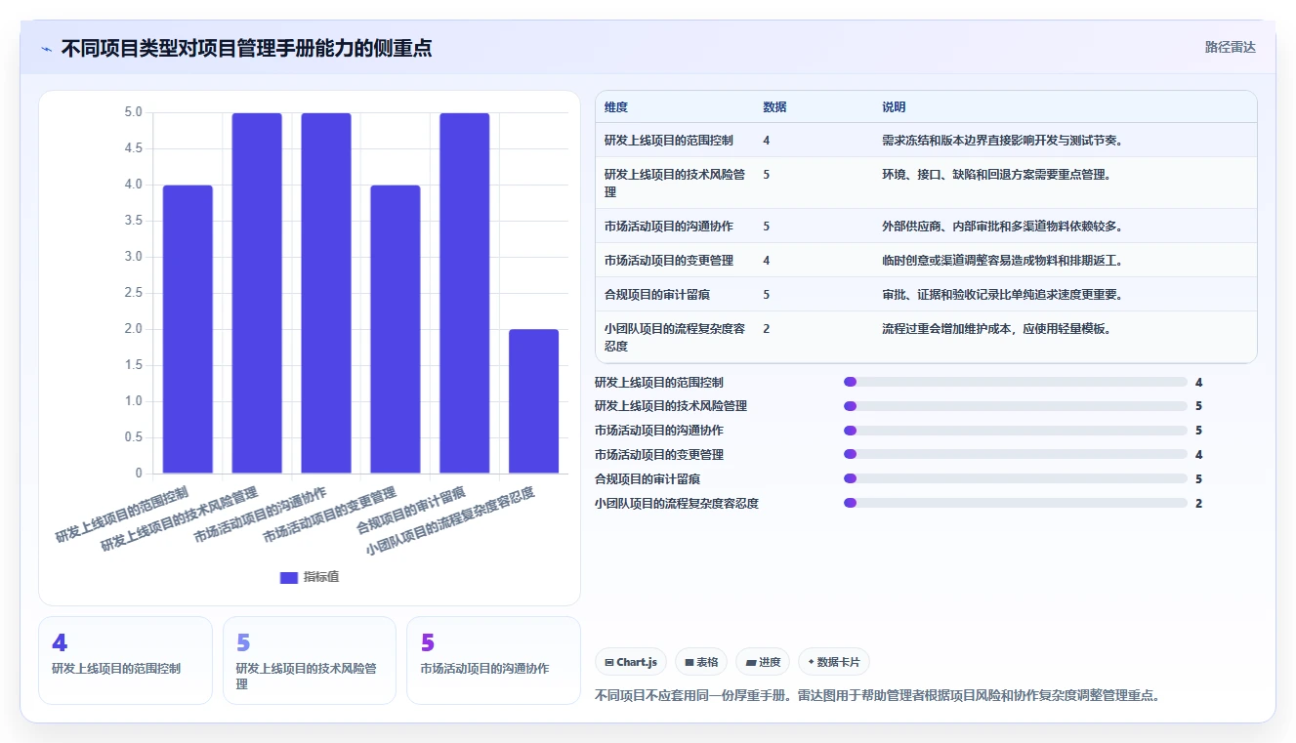This screenshot has height=743, width=1296.
Task: Click progress list label 合规项目的审计留痕
Action: tap(648, 478)
